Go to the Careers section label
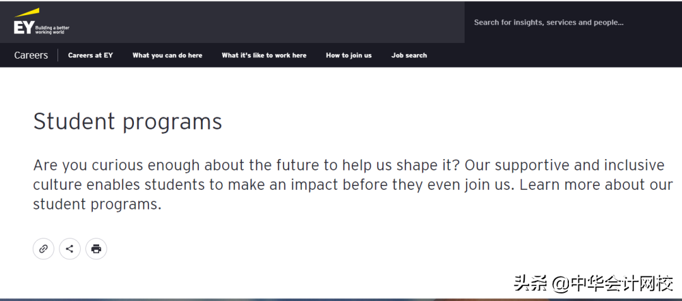 [x=31, y=56]
